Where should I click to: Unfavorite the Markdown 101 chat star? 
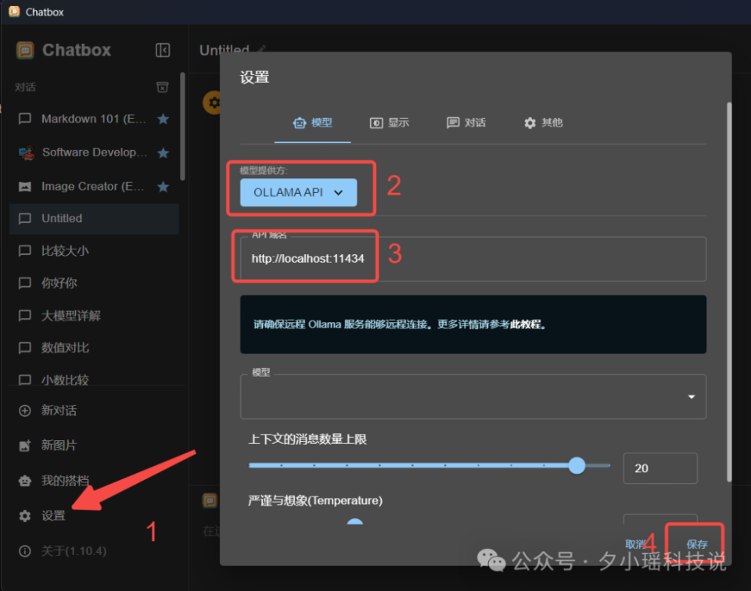click(162, 118)
